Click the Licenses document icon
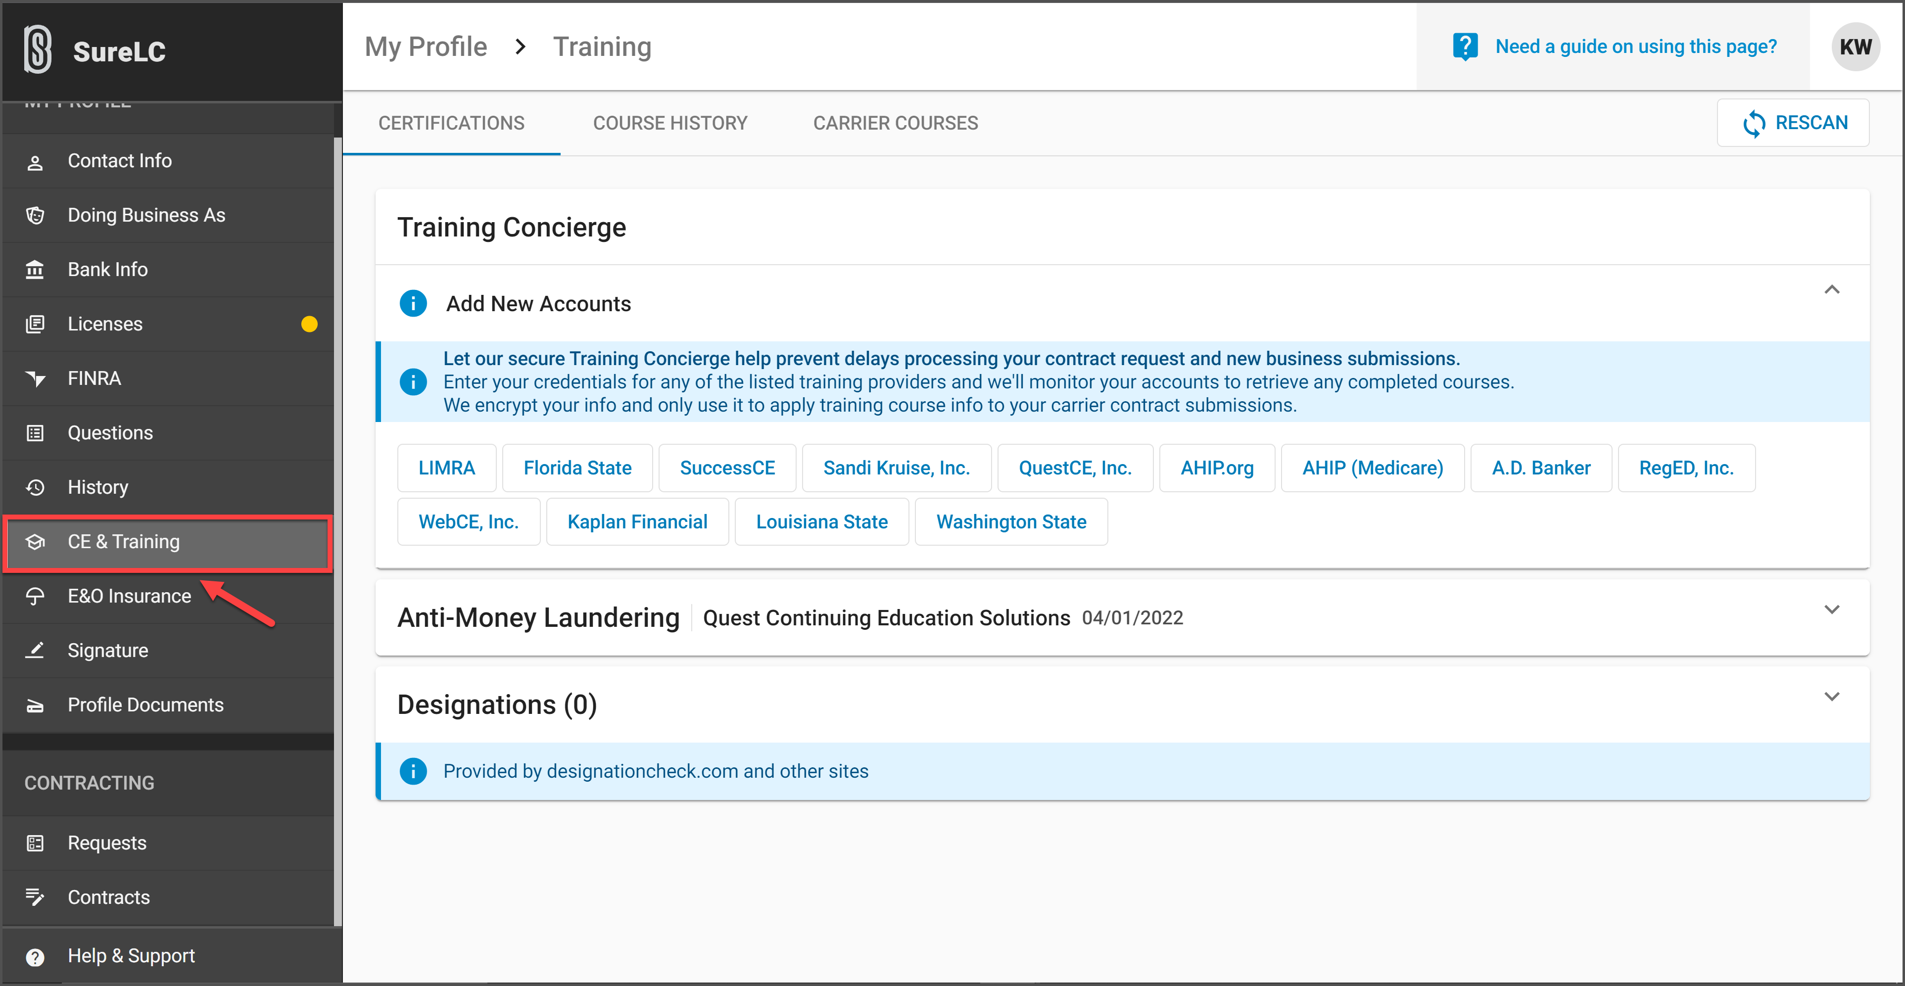 (35, 324)
